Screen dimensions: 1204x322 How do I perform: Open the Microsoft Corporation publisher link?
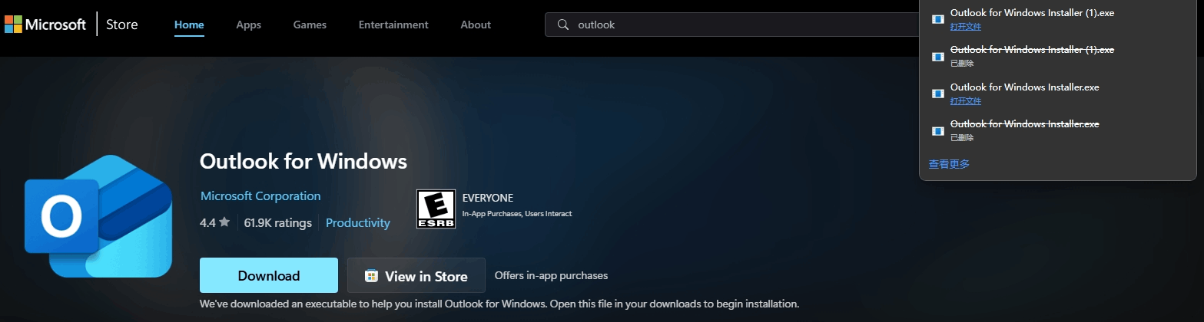260,196
